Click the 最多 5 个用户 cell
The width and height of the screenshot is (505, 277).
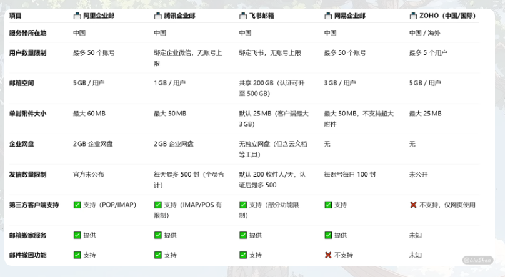tap(428, 52)
